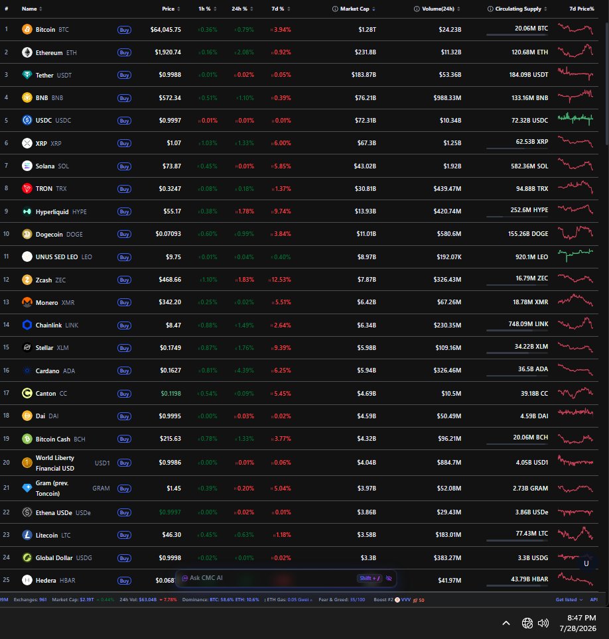Click the Stellar logo icon
This screenshot has height=639, width=609.
27,347
